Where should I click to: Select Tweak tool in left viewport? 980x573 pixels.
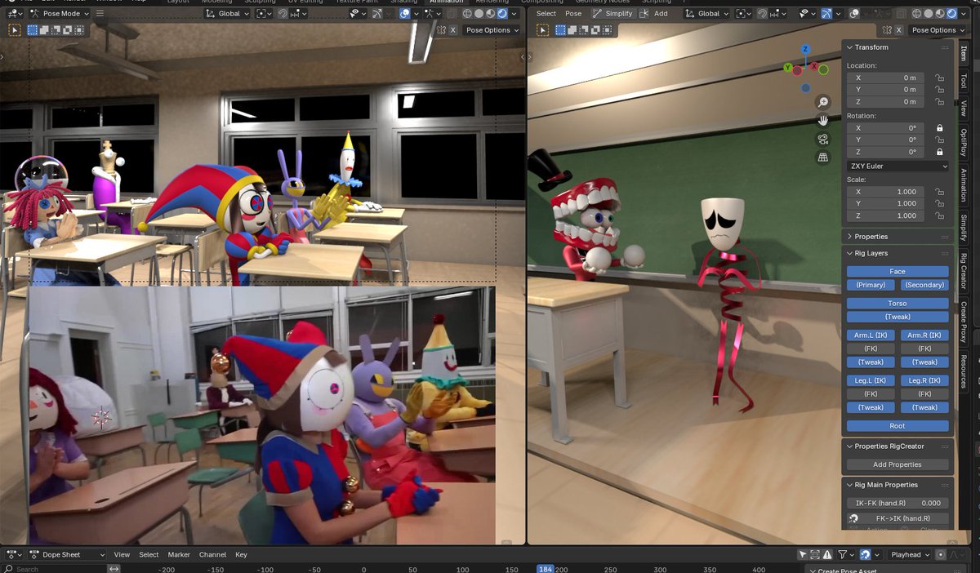pyautogui.click(x=14, y=29)
